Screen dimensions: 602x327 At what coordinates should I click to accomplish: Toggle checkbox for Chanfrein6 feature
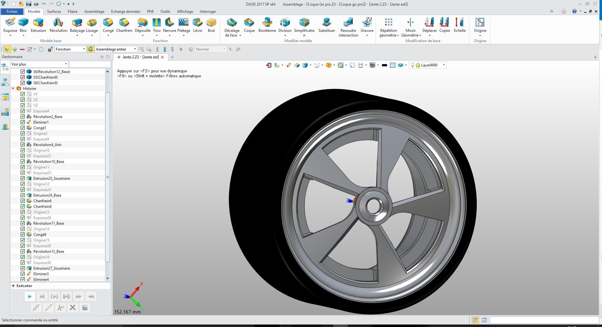[x=23, y=201]
